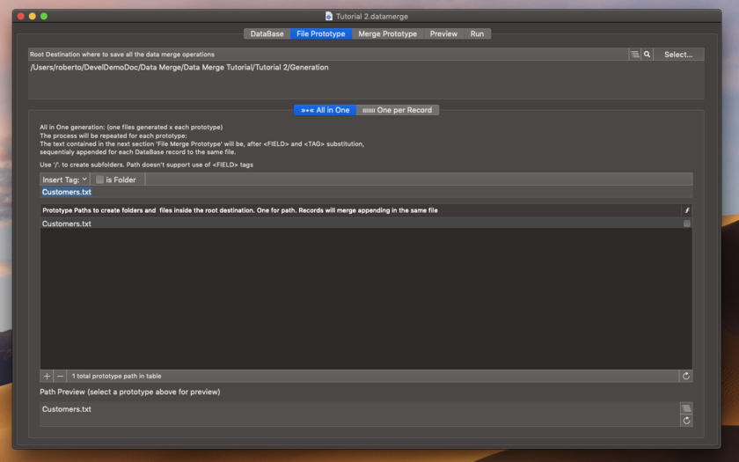The height and width of the screenshot is (462, 739).
Task: Open the Run tab
Action: click(x=477, y=33)
